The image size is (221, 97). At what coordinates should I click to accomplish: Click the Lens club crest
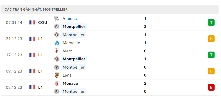(x=57, y=75)
